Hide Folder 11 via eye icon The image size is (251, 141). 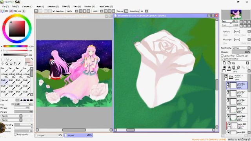[x=226, y=76]
